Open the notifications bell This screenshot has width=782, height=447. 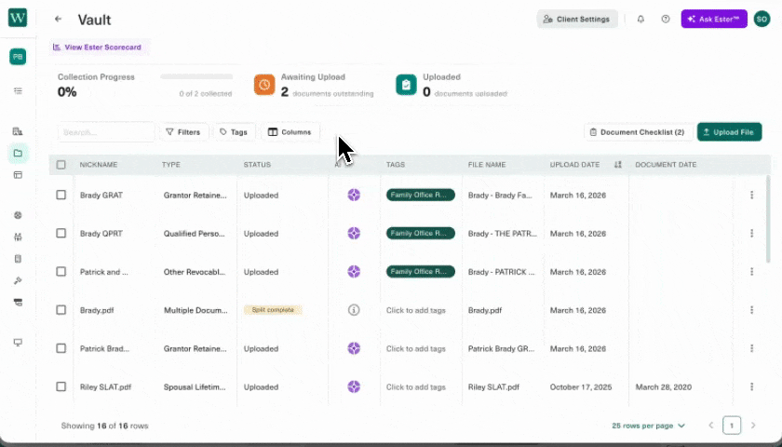[x=640, y=20]
